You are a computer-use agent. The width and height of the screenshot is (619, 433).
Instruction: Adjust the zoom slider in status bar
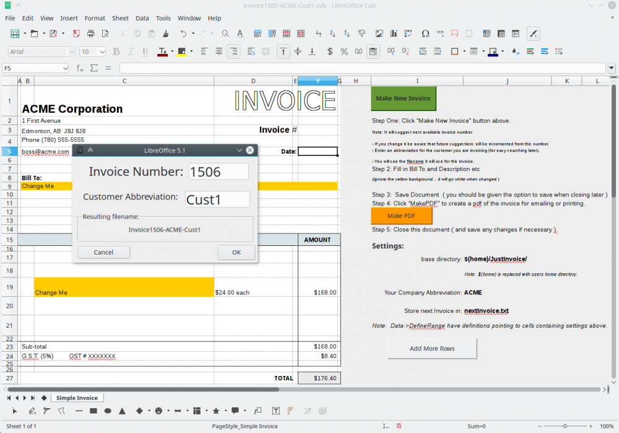tap(565, 426)
